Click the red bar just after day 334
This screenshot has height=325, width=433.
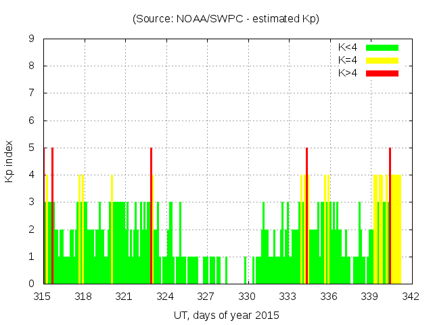(306, 215)
